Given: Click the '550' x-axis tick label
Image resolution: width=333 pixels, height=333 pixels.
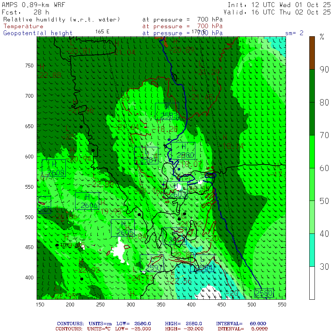Looking at the screenshot, I should point(282,305).
